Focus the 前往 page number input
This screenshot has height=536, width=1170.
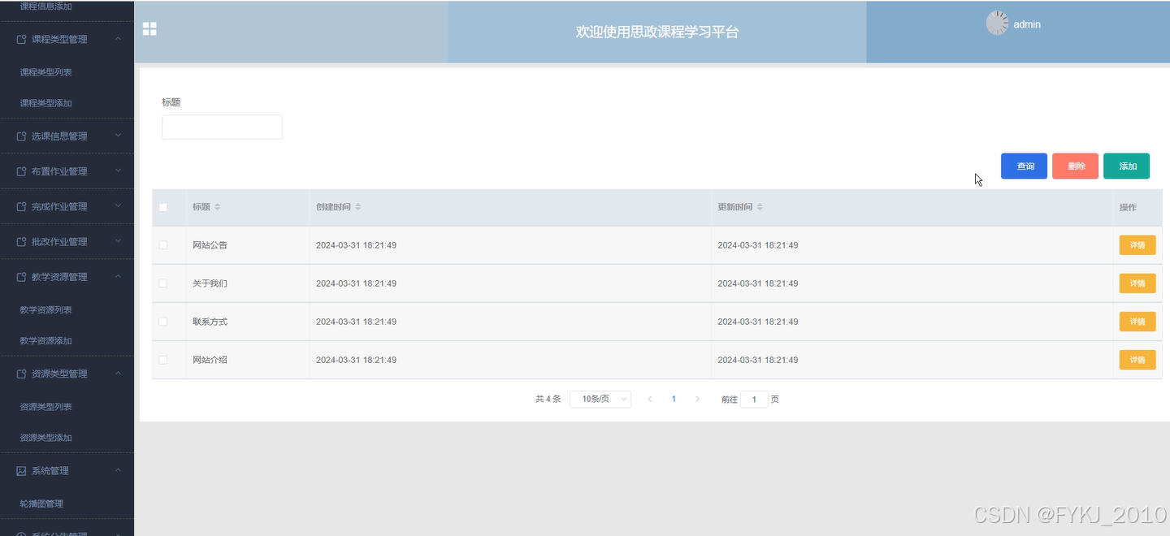click(754, 400)
